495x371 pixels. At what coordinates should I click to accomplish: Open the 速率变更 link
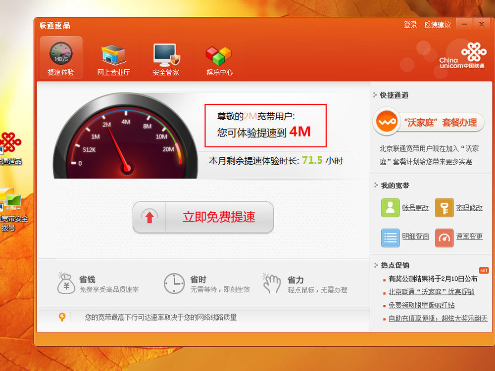click(x=469, y=236)
